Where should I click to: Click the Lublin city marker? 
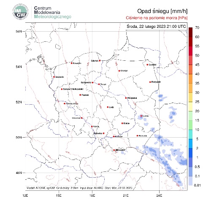coord(141,116)
